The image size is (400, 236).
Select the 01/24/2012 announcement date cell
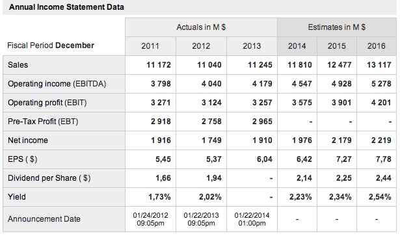click(150, 219)
